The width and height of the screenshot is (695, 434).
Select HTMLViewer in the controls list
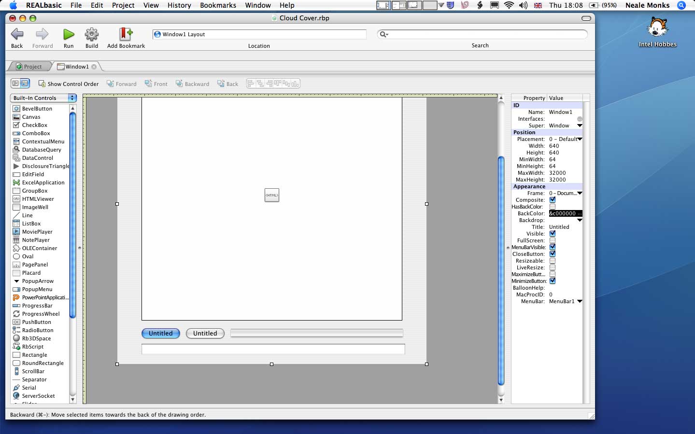point(38,199)
